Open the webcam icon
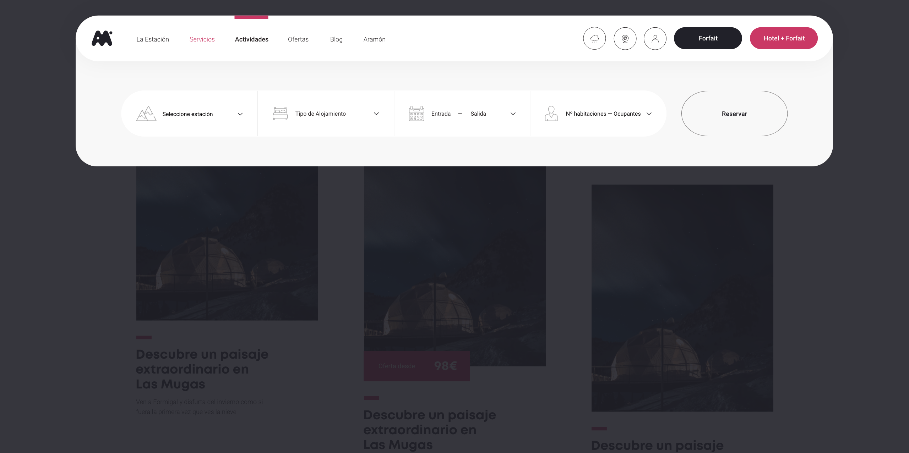The image size is (909, 453). [625, 38]
